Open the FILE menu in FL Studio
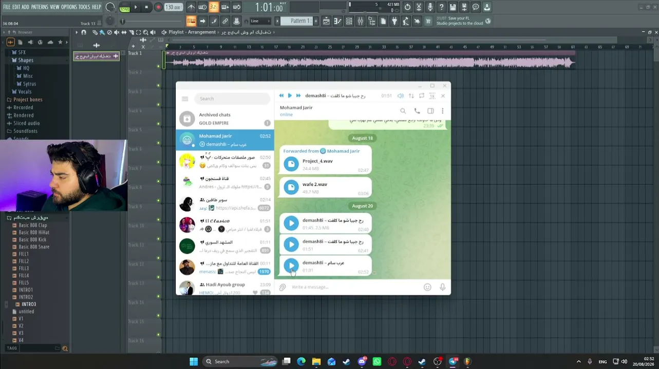Image resolution: width=659 pixels, height=369 pixels. click(7, 7)
